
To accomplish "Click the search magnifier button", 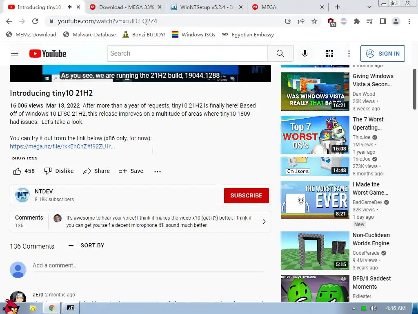I will (280, 54).
